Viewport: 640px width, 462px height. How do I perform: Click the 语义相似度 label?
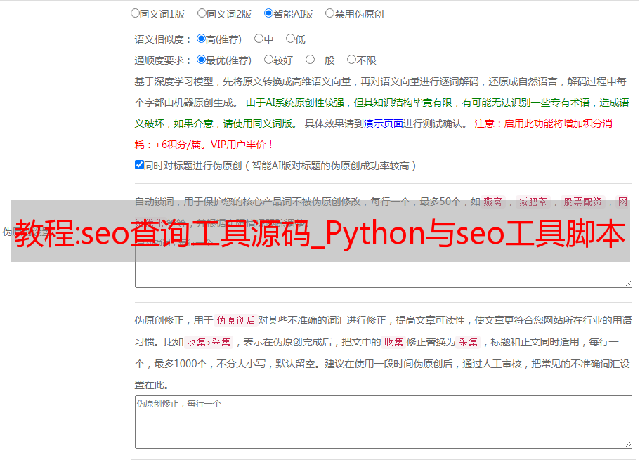[x=163, y=39]
